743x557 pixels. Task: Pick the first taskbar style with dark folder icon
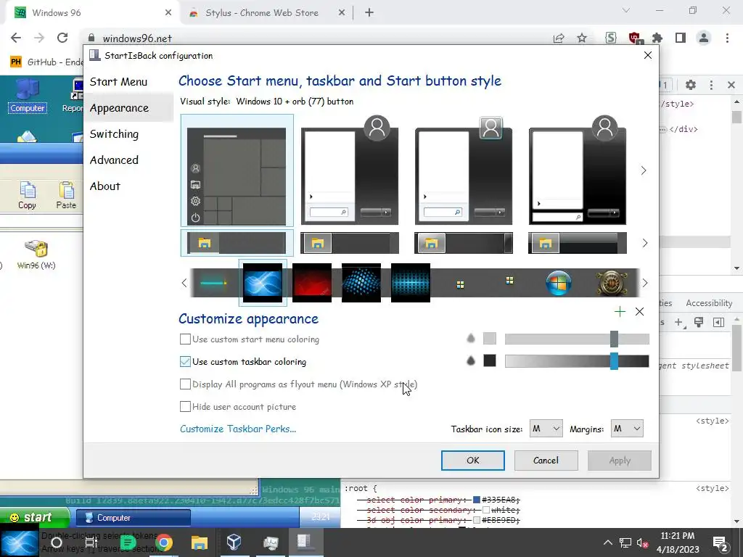[x=237, y=243]
